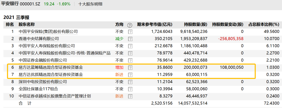Click 新进 in 中信证券卓越成长 row
The image size is (282, 108).
point(119,96)
